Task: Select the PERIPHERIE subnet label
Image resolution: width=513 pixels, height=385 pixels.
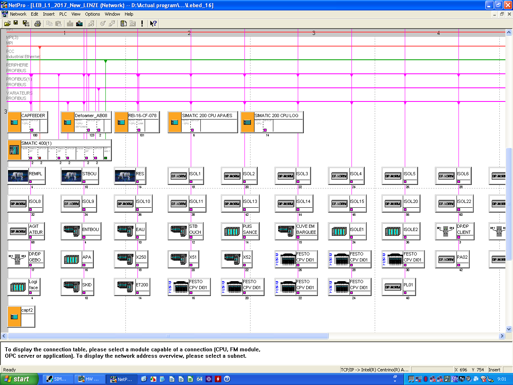Action: (x=17, y=65)
